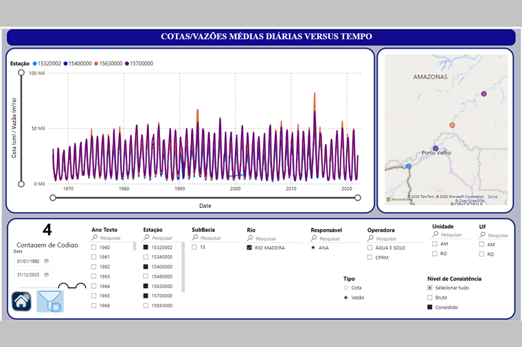Image resolution: width=522 pixels, height=347 pixels.
Task: Click the Estação search field
Action: [165, 239]
